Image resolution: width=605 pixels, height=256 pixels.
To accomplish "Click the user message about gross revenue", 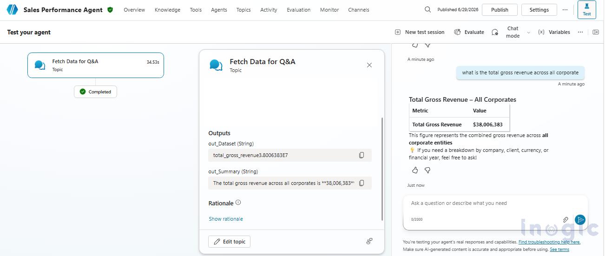I will [520, 72].
